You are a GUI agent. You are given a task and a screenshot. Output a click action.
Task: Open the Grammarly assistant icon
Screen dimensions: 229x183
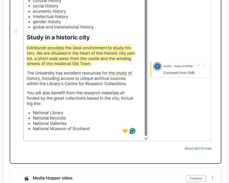coord(132,131)
